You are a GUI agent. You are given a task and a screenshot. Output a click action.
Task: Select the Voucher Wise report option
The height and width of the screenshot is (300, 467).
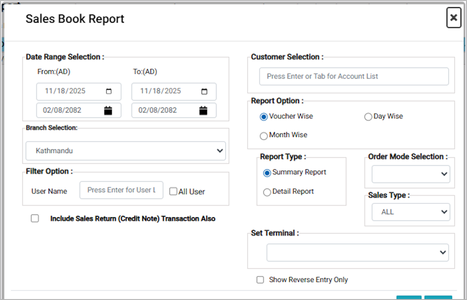[x=264, y=117]
